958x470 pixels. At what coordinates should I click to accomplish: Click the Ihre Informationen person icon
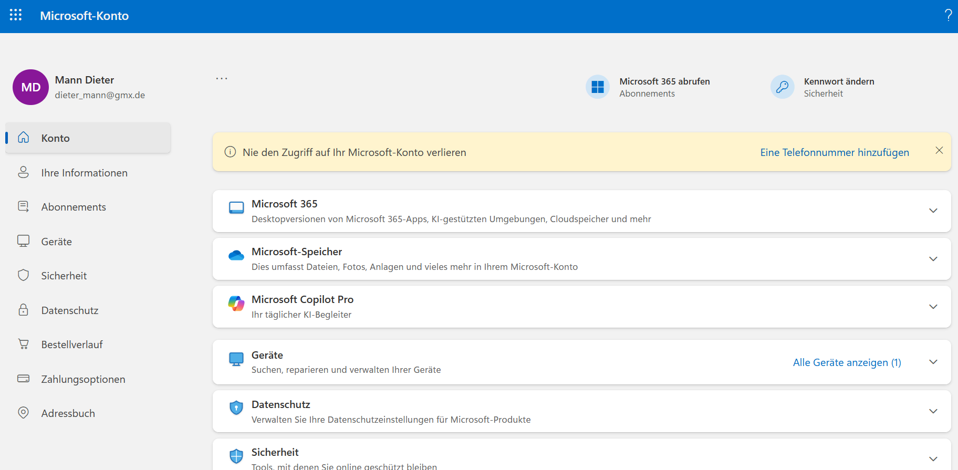pos(24,172)
